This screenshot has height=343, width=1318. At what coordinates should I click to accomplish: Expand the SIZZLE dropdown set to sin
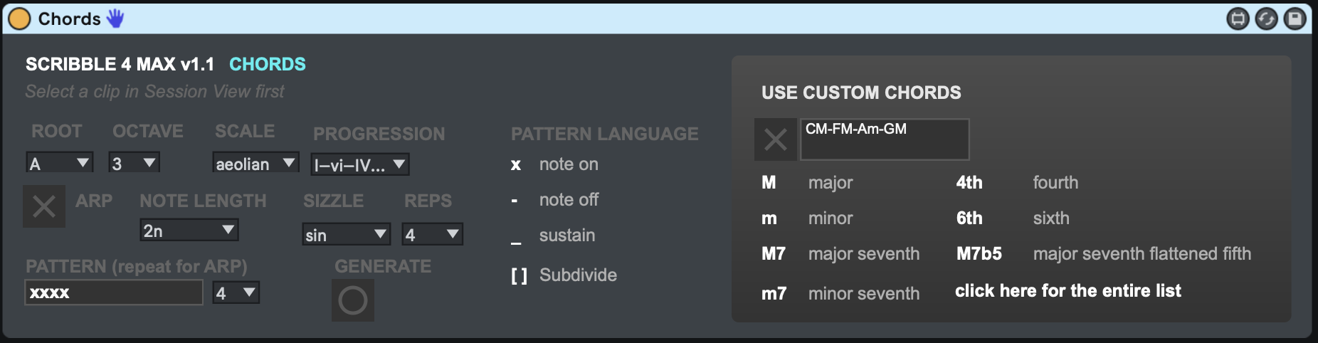tap(346, 234)
